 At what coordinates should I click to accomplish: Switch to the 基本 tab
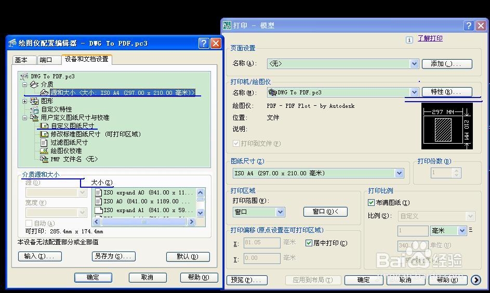coord(24,60)
